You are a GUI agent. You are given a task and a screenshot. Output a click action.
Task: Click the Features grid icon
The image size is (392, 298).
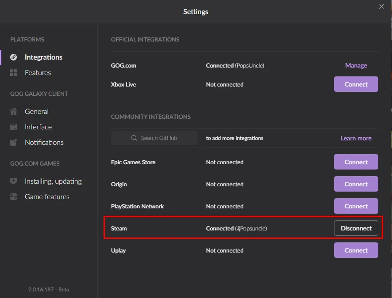14,73
